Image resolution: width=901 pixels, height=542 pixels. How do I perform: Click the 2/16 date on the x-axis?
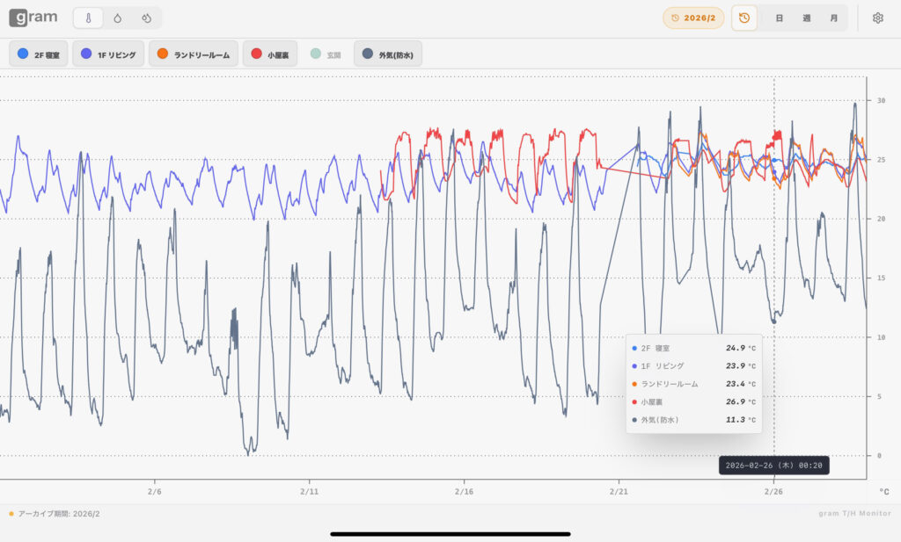coord(464,493)
